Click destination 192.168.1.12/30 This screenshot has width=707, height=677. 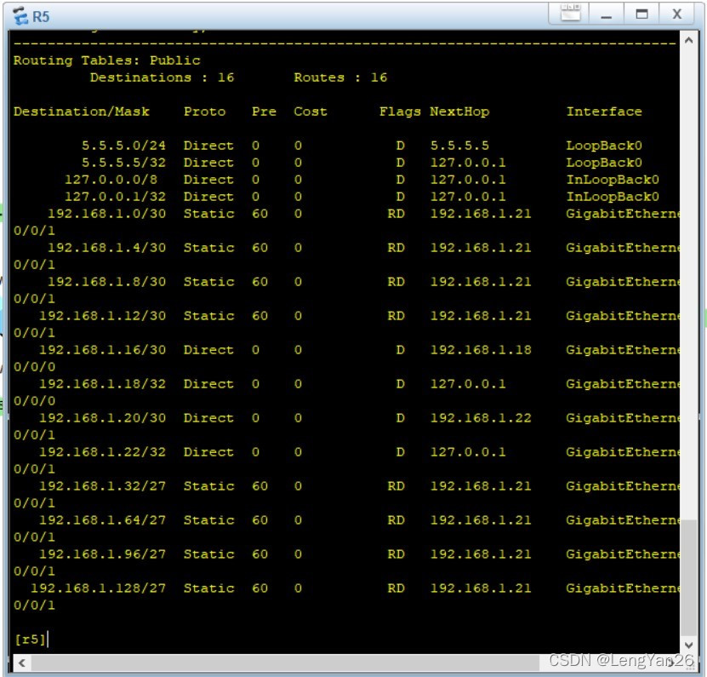point(102,316)
